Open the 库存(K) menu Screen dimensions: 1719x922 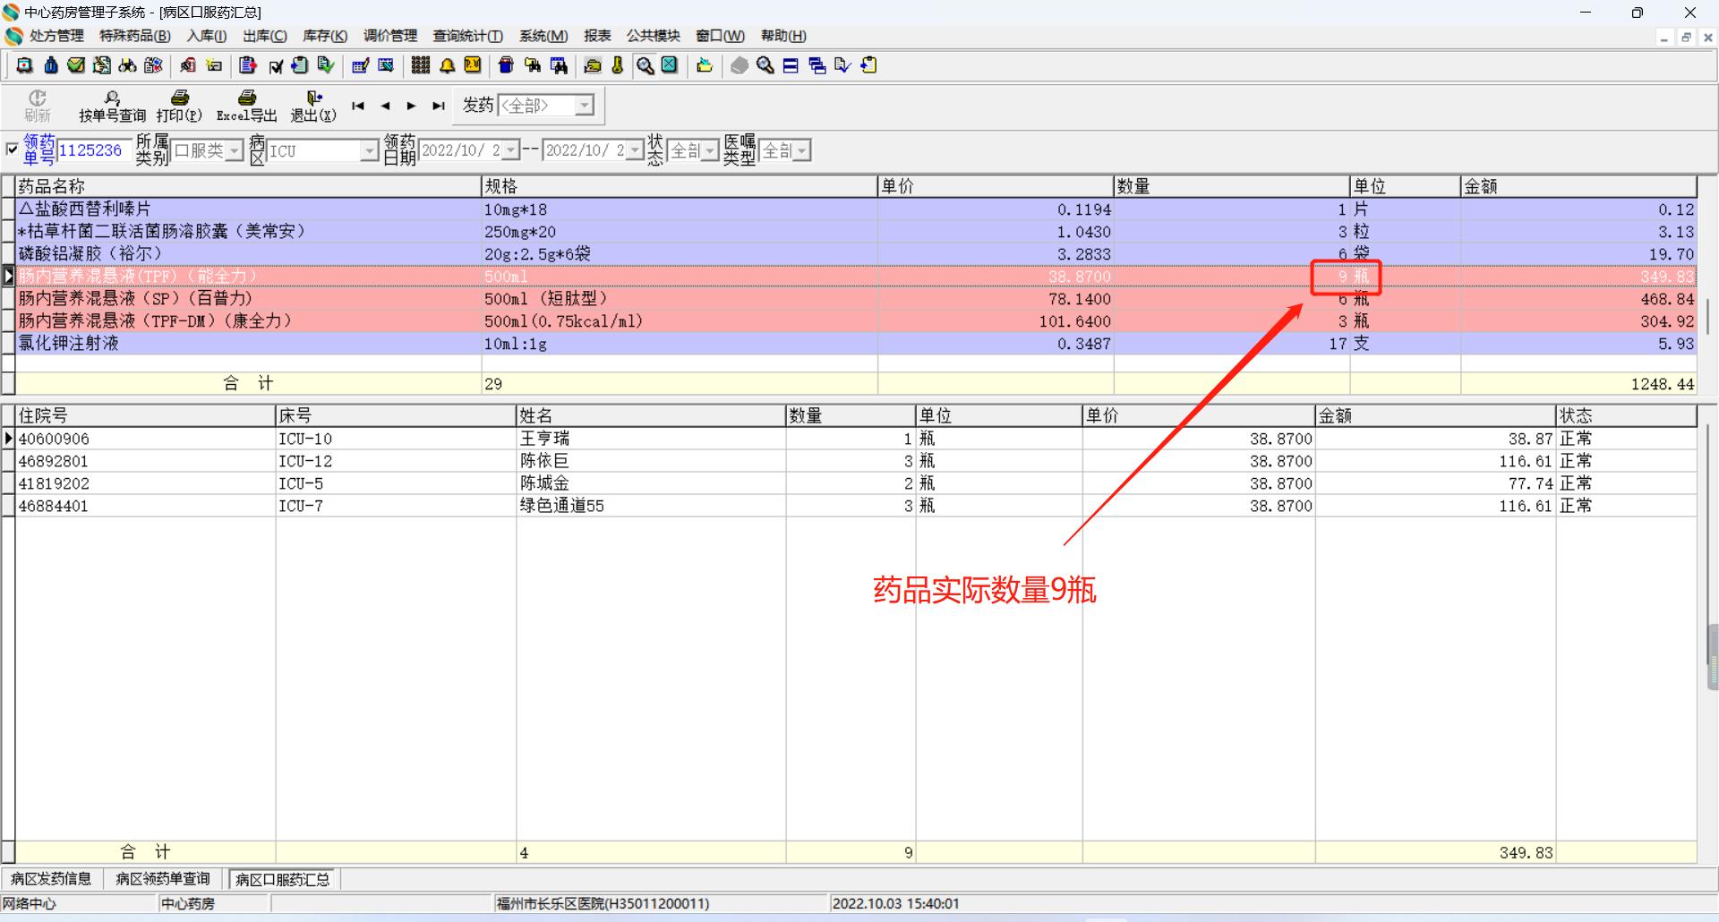tap(325, 36)
